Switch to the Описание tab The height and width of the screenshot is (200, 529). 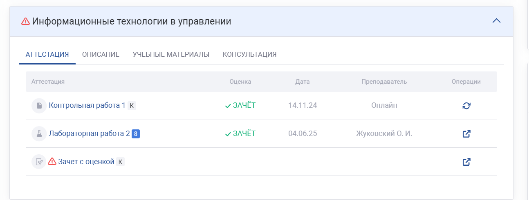coord(101,54)
